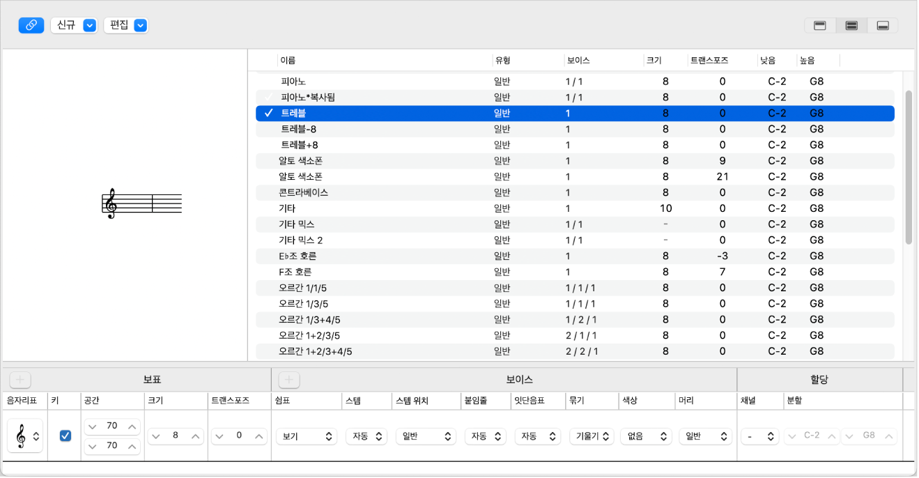
Task: Click the blue link button
Action: (31, 25)
